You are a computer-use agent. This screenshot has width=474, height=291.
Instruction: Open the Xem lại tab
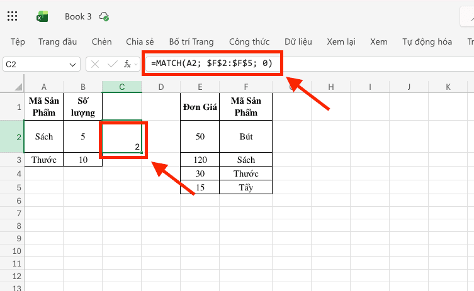pos(341,41)
